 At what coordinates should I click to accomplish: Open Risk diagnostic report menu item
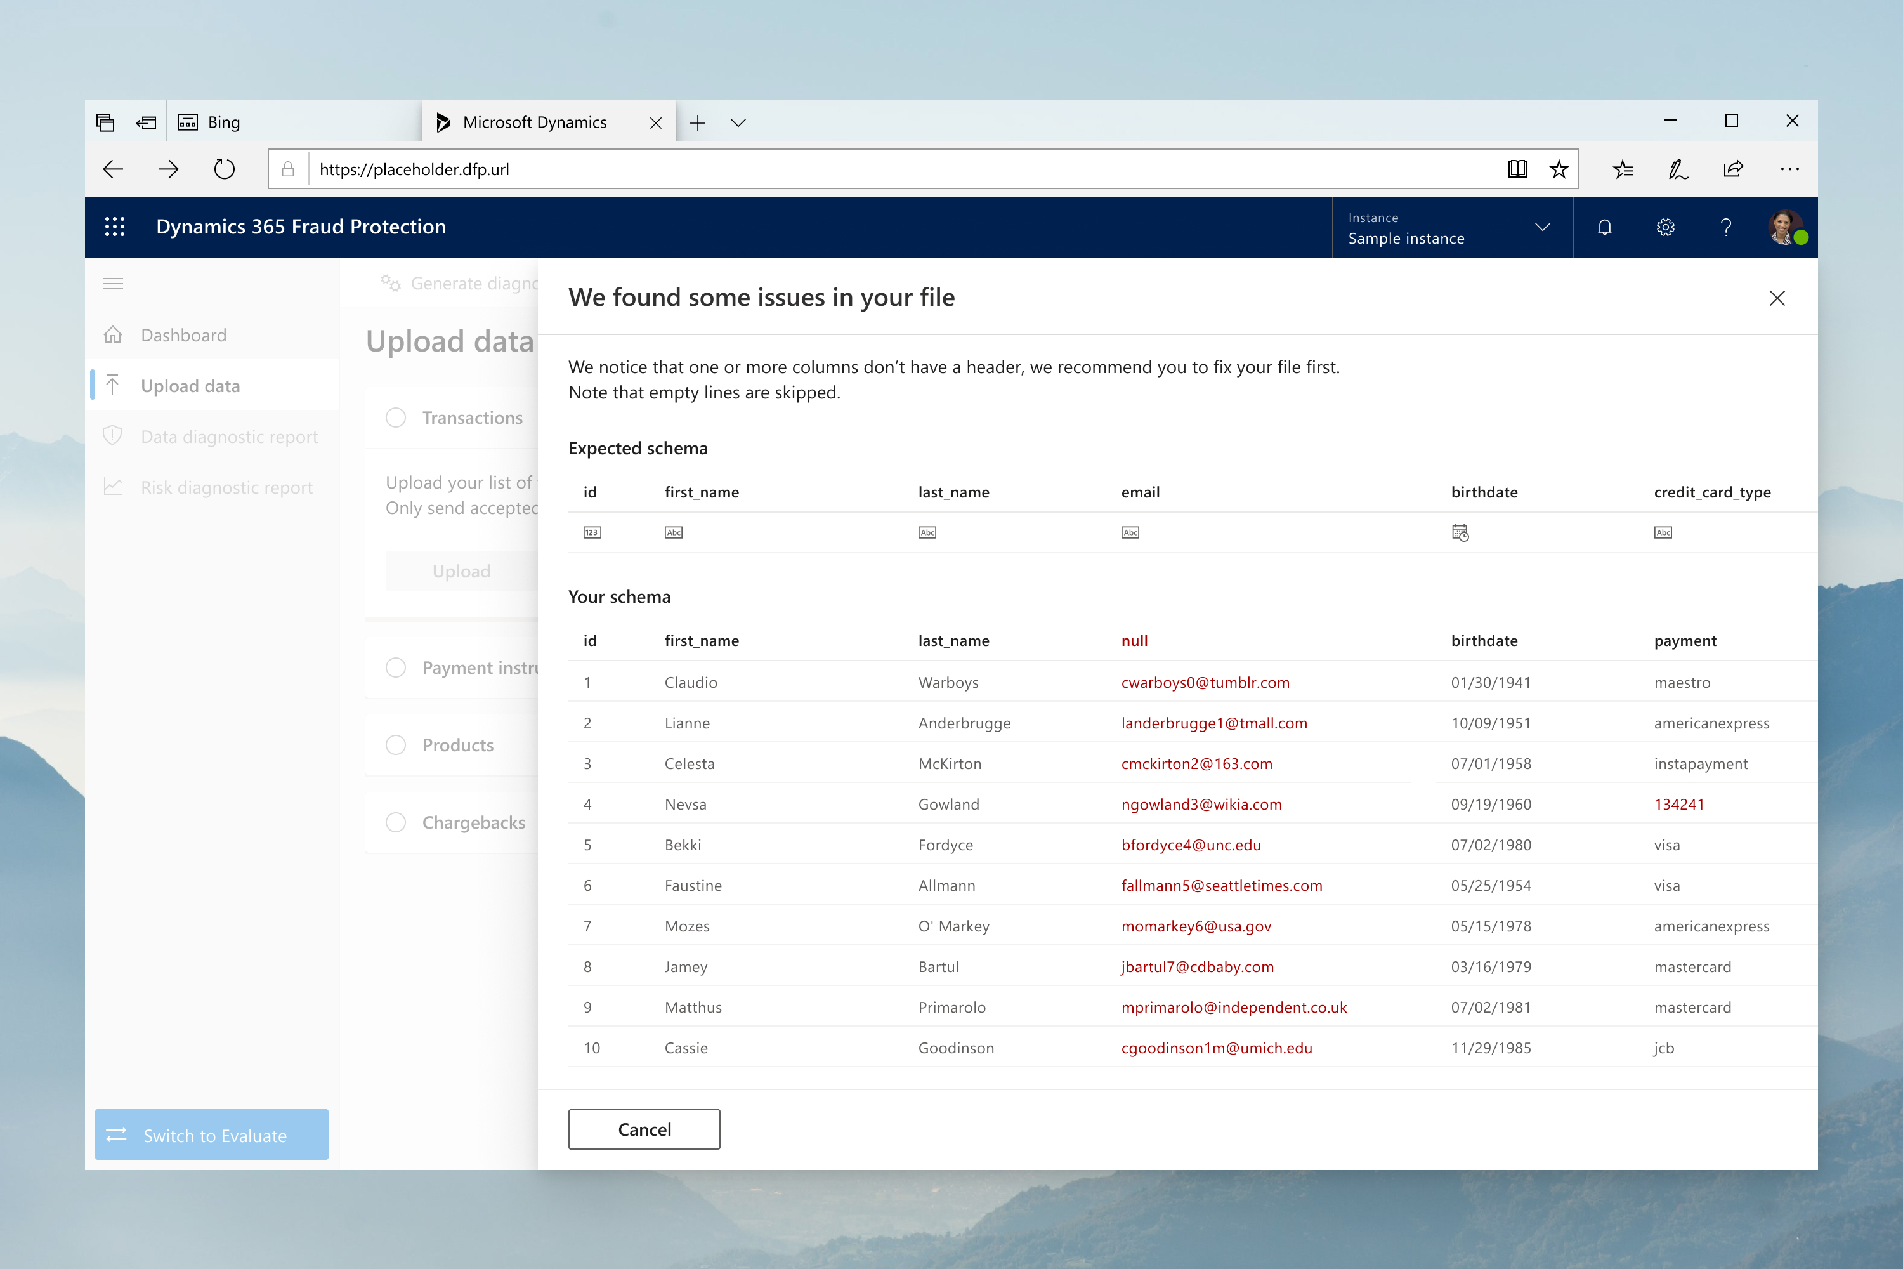[213, 488]
